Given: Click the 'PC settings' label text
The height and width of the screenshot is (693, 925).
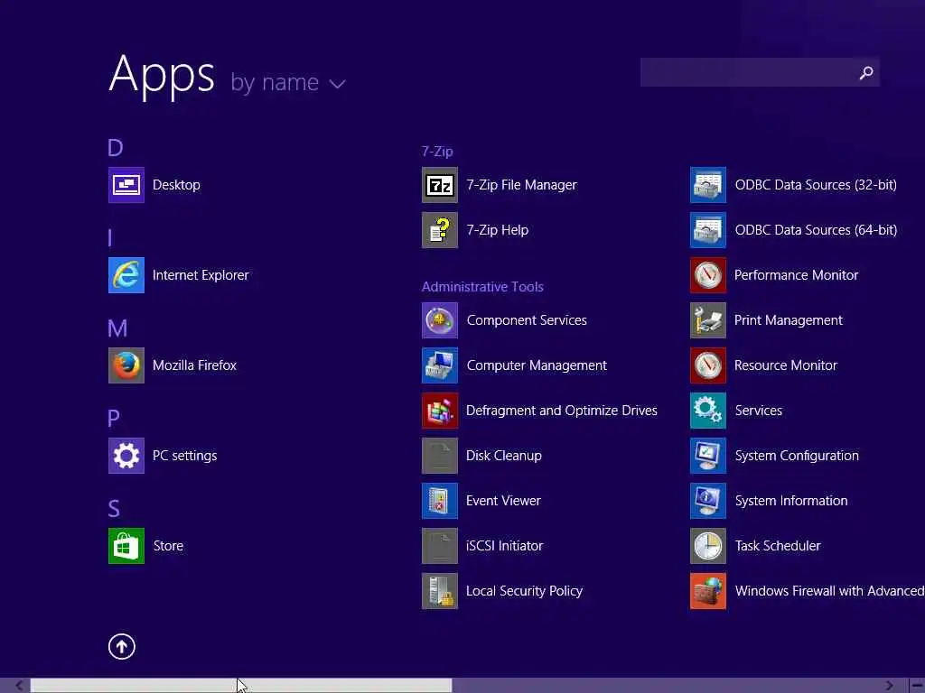Looking at the screenshot, I should point(184,456).
